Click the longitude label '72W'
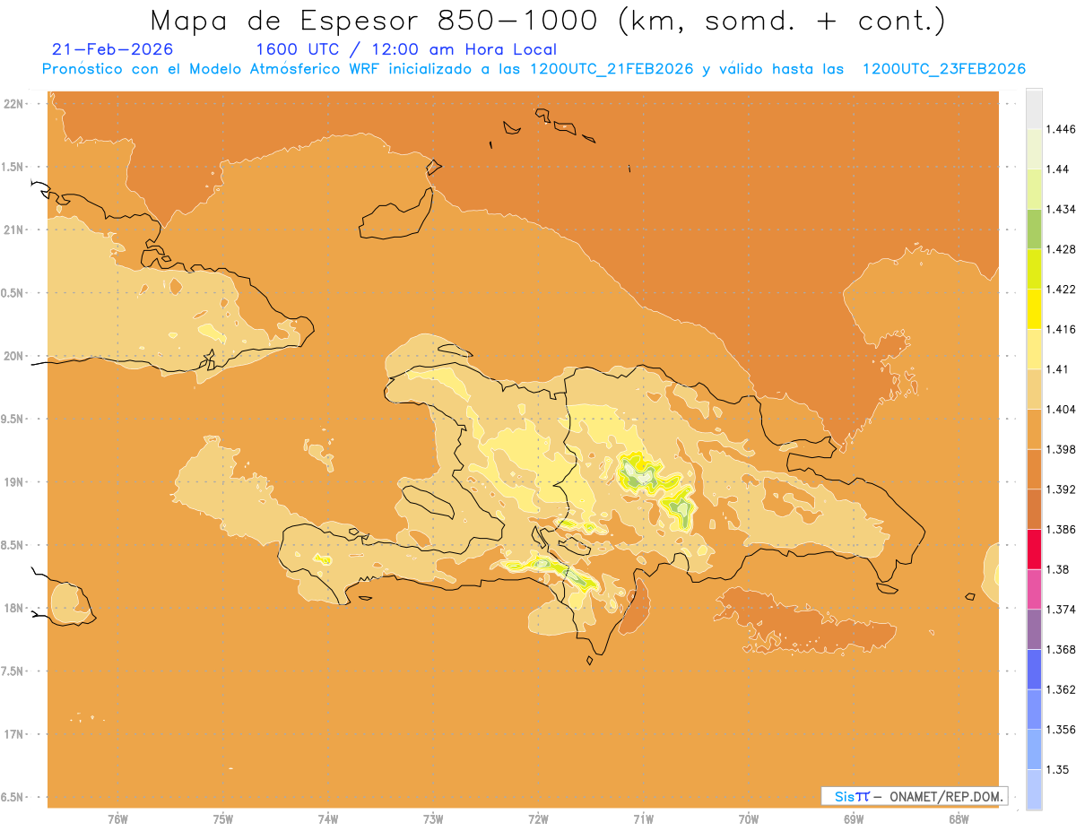Image resolution: width=1076 pixels, height=831 pixels. coord(538,819)
